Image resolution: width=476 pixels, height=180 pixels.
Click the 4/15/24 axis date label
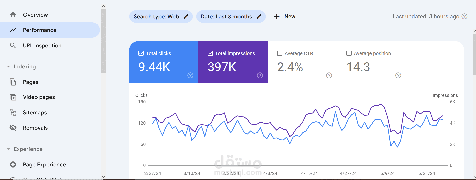point(309,173)
